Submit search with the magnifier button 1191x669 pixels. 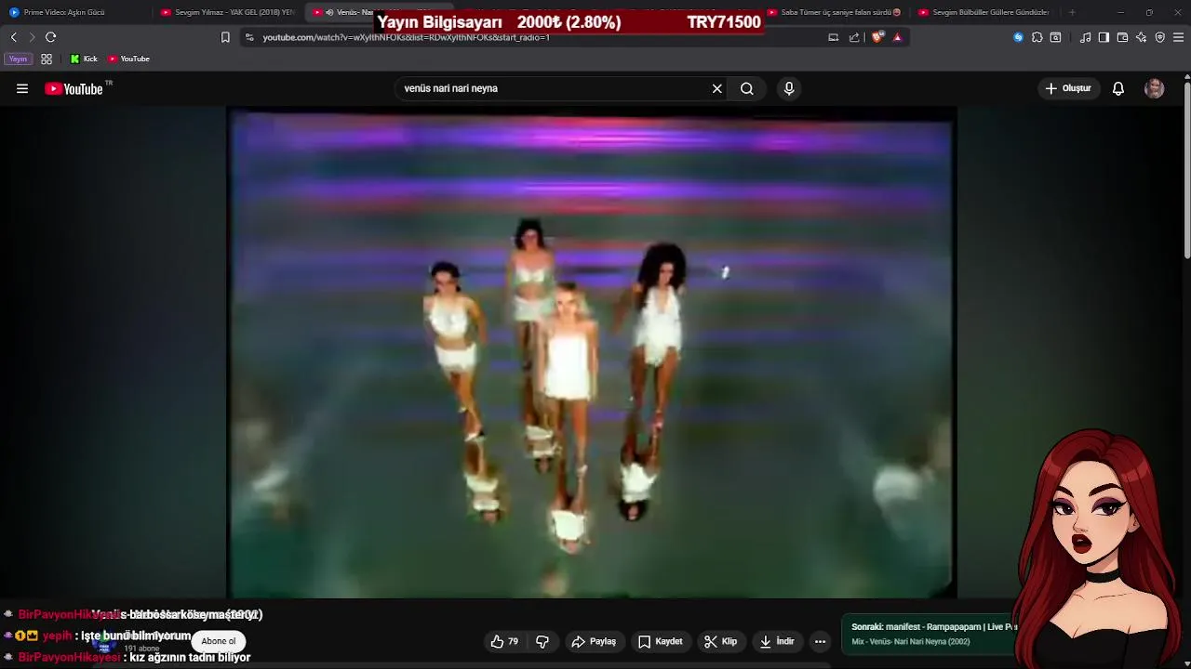click(x=747, y=88)
